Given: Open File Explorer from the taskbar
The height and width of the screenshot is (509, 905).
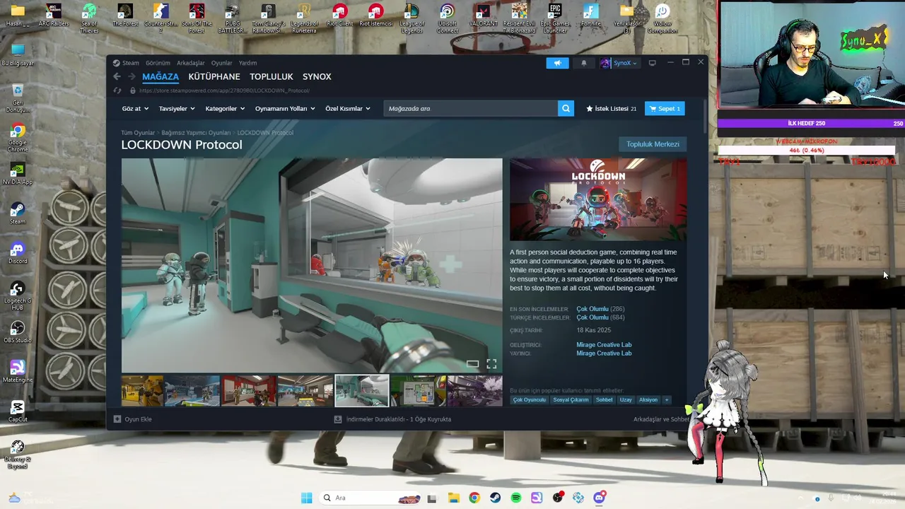Looking at the screenshot, I should click(x=452, y=498).
